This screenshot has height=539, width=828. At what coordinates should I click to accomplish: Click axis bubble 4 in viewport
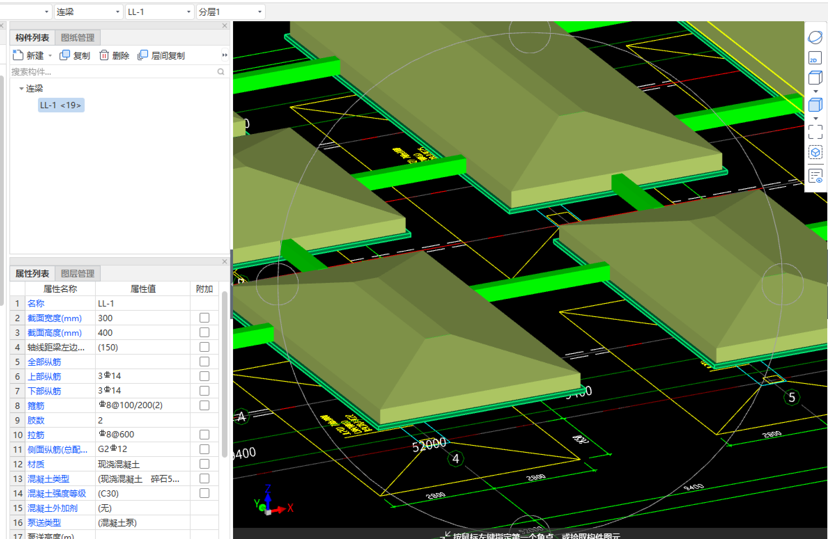pyautogui.click(x=456, y=459)
